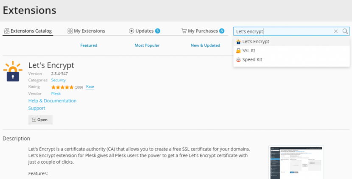Open the Extensions Catalog tab

[28, 31]
